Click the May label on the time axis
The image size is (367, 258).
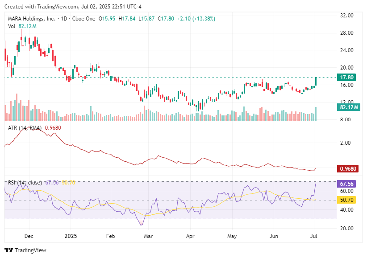[x=232, y=236]
